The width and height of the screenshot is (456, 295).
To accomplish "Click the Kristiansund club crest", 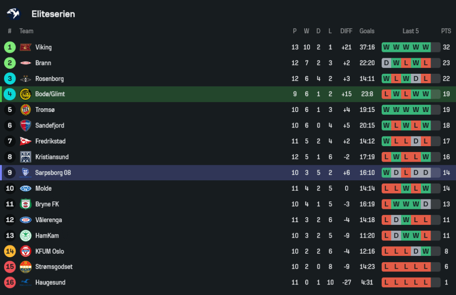I will pos(26,157).
